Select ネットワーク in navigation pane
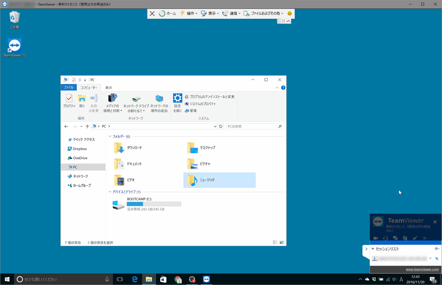 pyautogui.click(x=78, y=176)
